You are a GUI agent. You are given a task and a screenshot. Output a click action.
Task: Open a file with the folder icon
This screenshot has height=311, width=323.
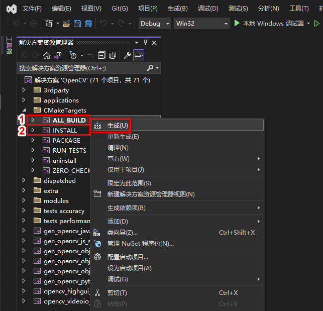(66, 24)
